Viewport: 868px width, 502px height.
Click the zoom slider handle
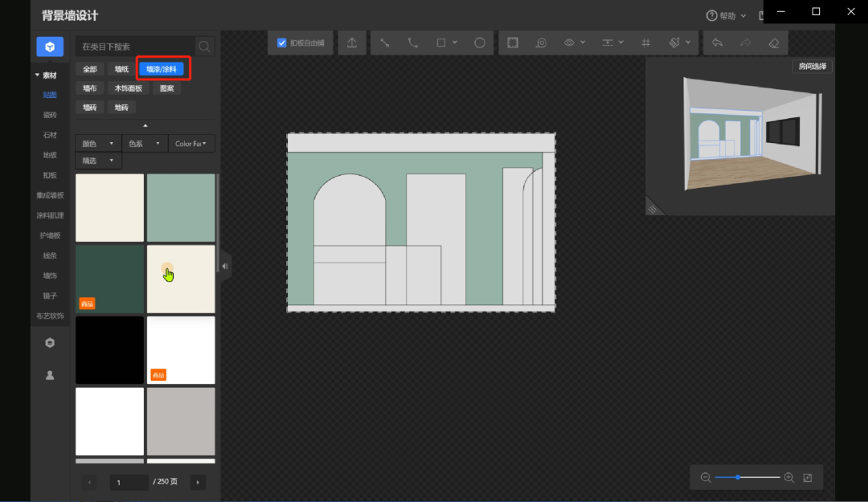pyautogui.click(x=738, y=477)
